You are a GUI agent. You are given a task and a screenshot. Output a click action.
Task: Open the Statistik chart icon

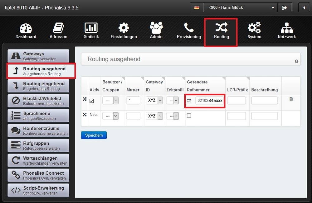[x=91, y=28]
